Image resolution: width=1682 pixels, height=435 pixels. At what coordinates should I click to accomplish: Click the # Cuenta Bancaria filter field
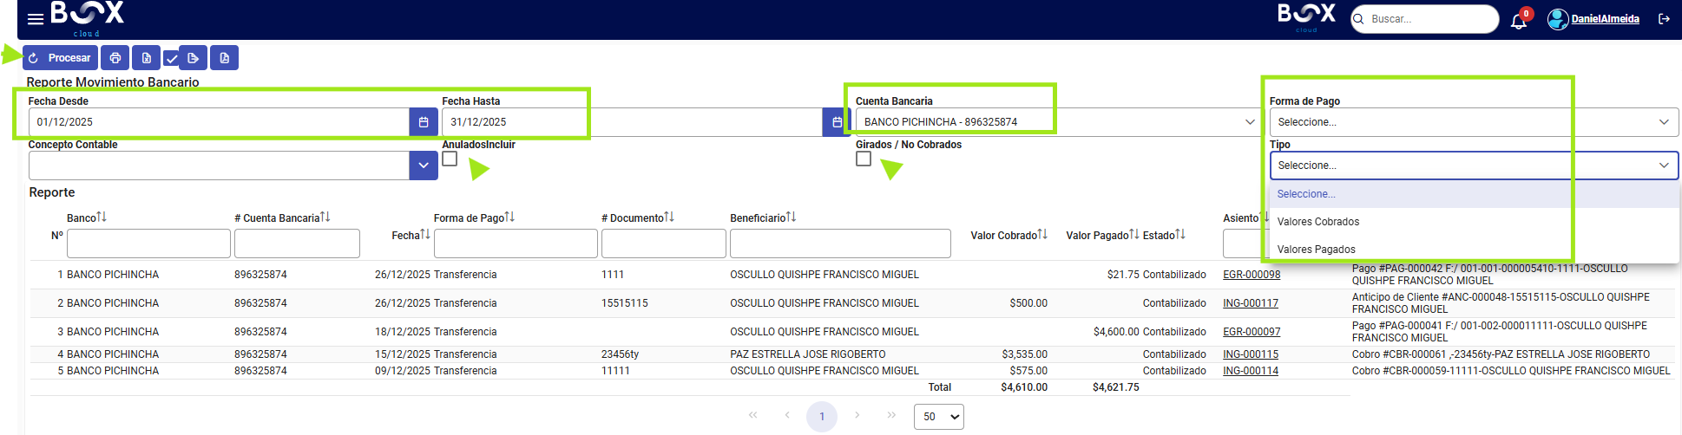297,243
